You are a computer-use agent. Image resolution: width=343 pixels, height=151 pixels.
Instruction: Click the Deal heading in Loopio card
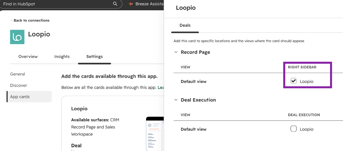pos(76,146)
